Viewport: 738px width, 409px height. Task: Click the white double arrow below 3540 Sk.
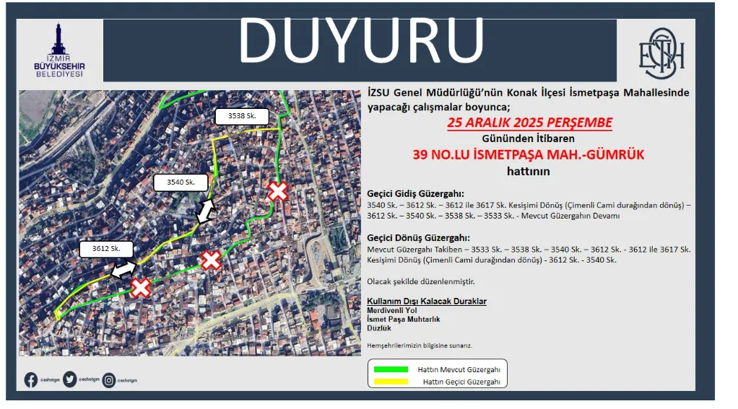(206, 211)
